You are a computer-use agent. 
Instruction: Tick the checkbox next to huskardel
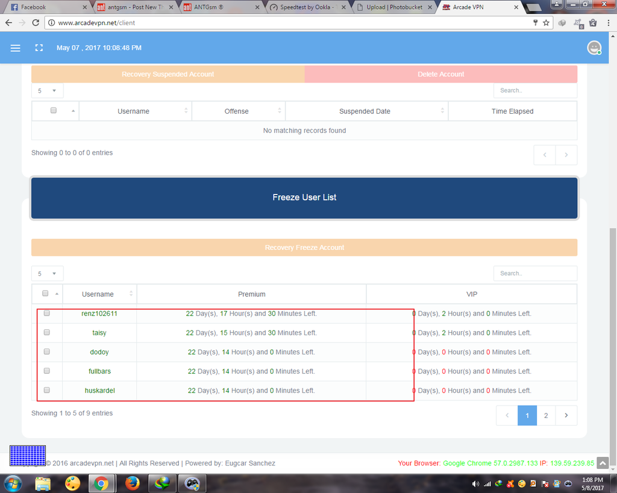(x=47, y=390)
